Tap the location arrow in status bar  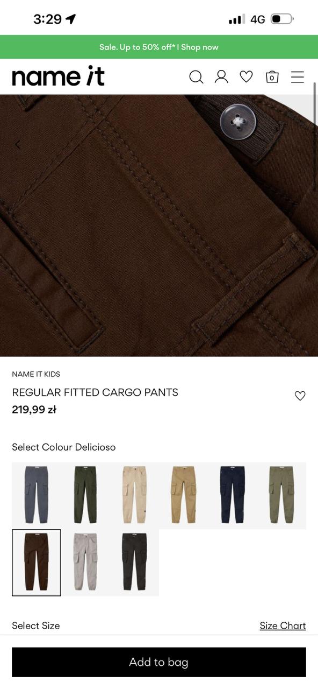click(x=71, y=19)
